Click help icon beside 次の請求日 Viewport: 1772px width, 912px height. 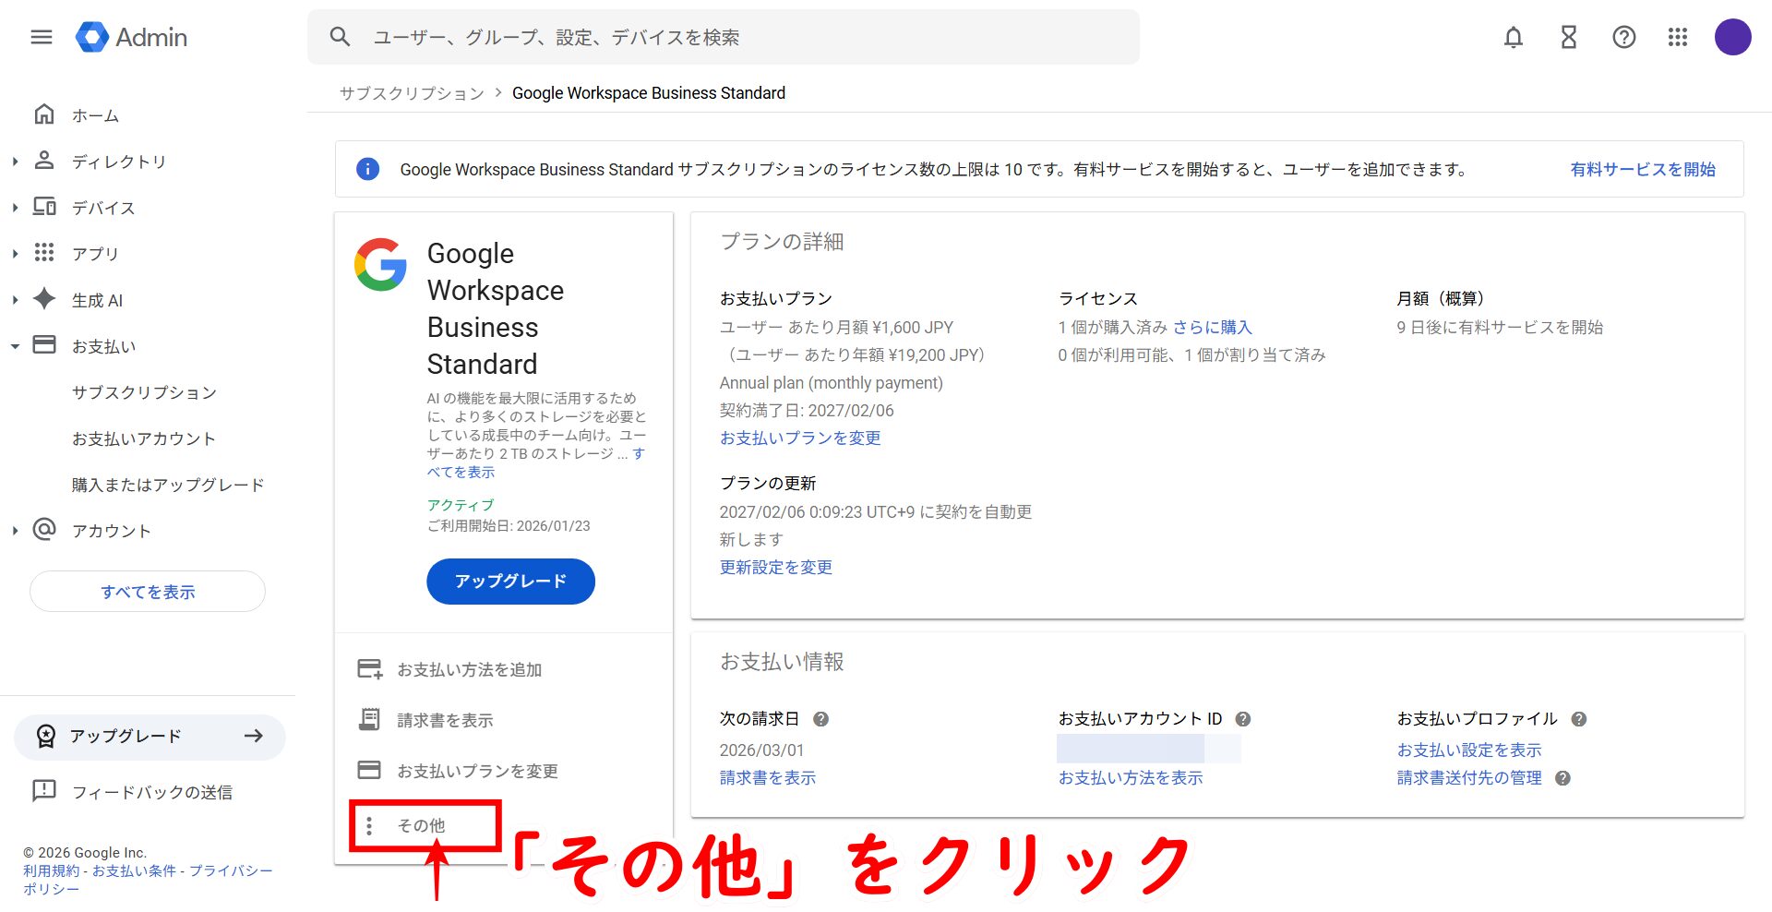[820, 719]
